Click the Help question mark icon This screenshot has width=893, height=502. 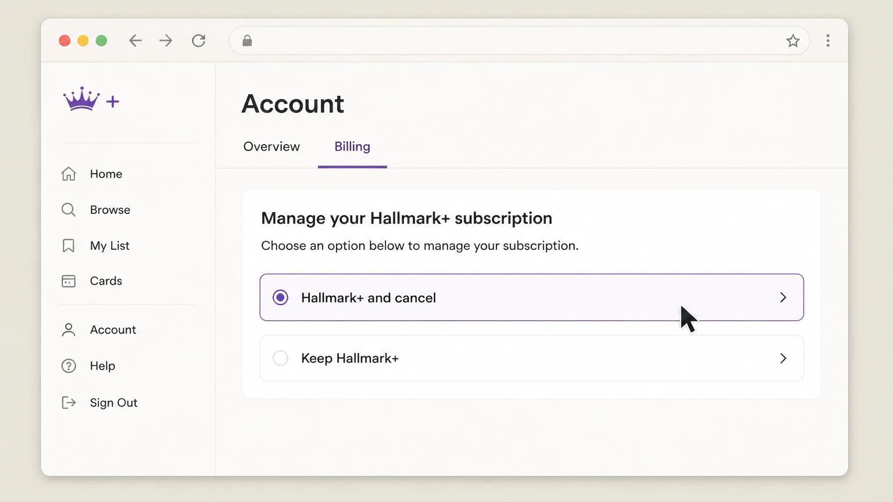[x=69, y=366]
